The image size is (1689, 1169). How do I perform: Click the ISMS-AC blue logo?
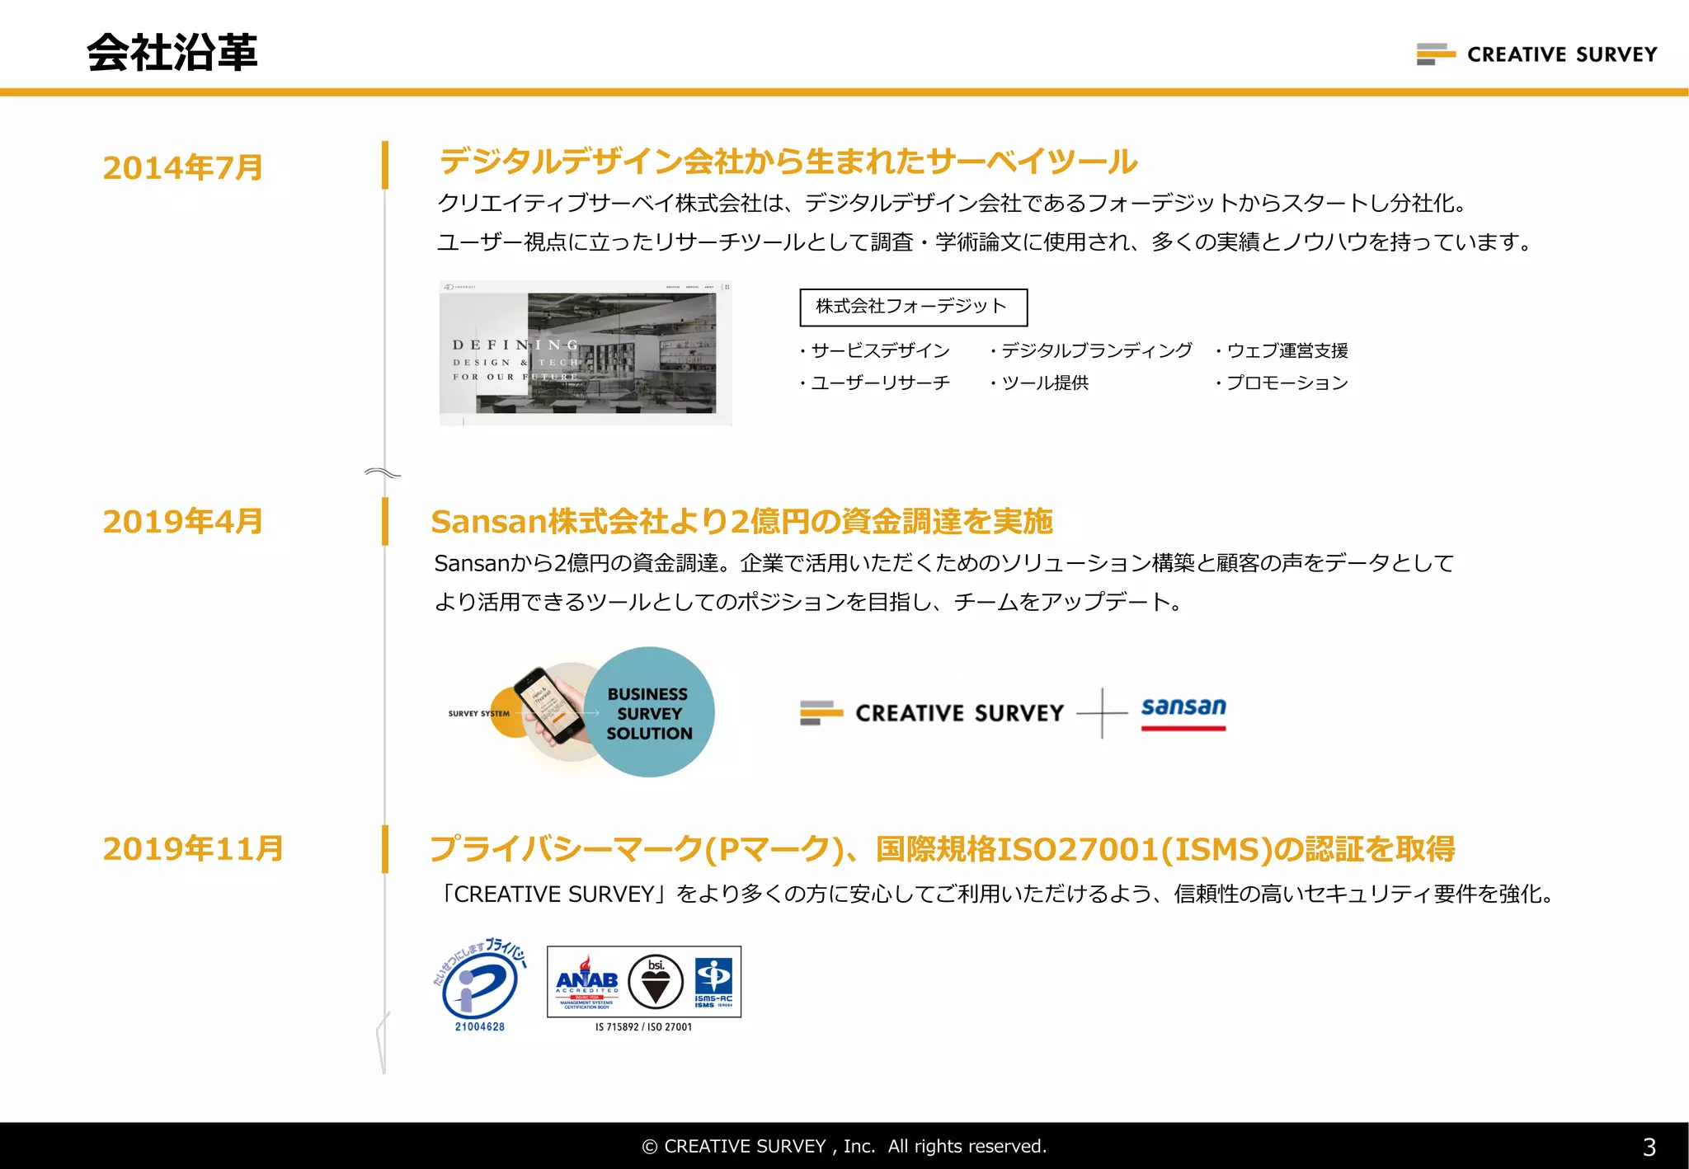(x=713, y=983)
